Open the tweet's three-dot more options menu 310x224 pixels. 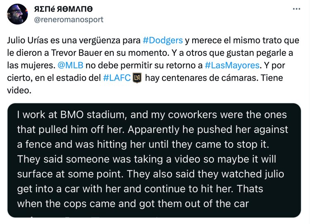tap(297, 9)
